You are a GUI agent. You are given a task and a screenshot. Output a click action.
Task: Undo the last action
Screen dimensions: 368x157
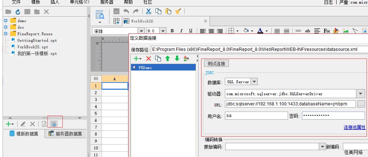[x=126, y=11]
